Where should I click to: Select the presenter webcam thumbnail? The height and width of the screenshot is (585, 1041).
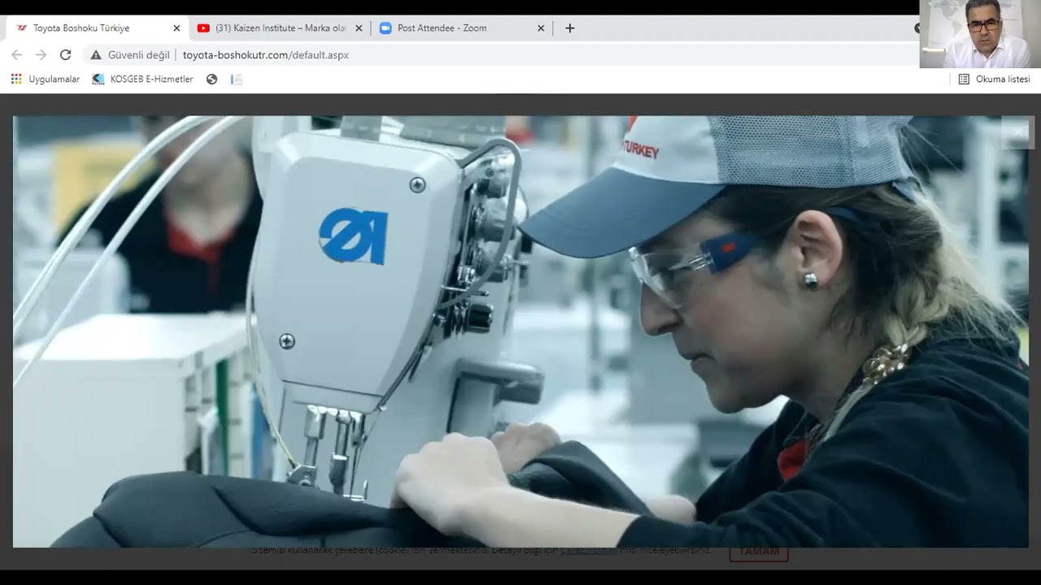(980, 34)
